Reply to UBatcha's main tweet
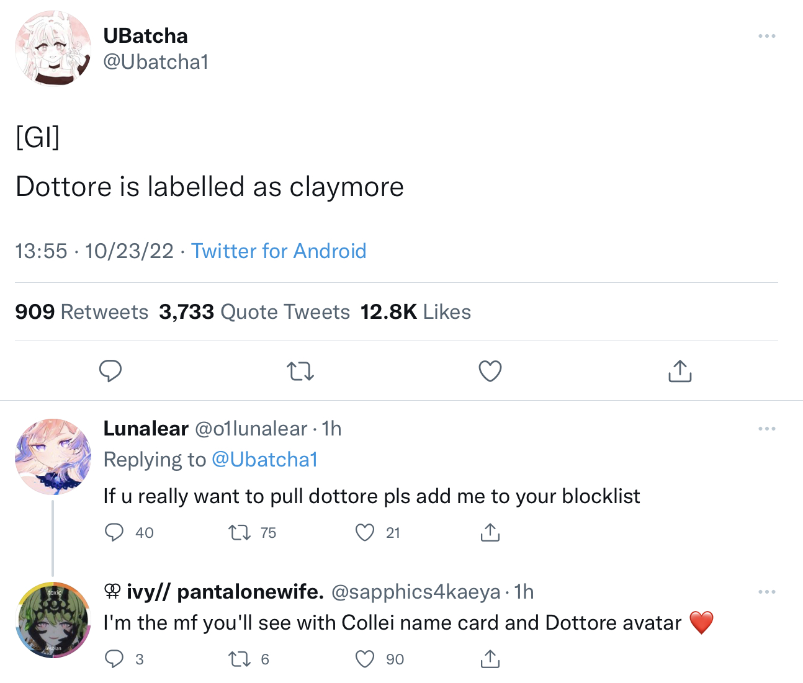The image size is (803, 683). coord(110,371)
